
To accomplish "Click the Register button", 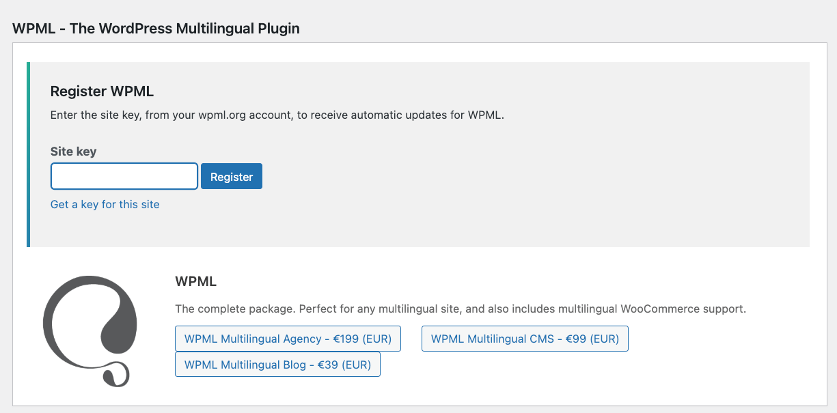I will pos(232,176).
